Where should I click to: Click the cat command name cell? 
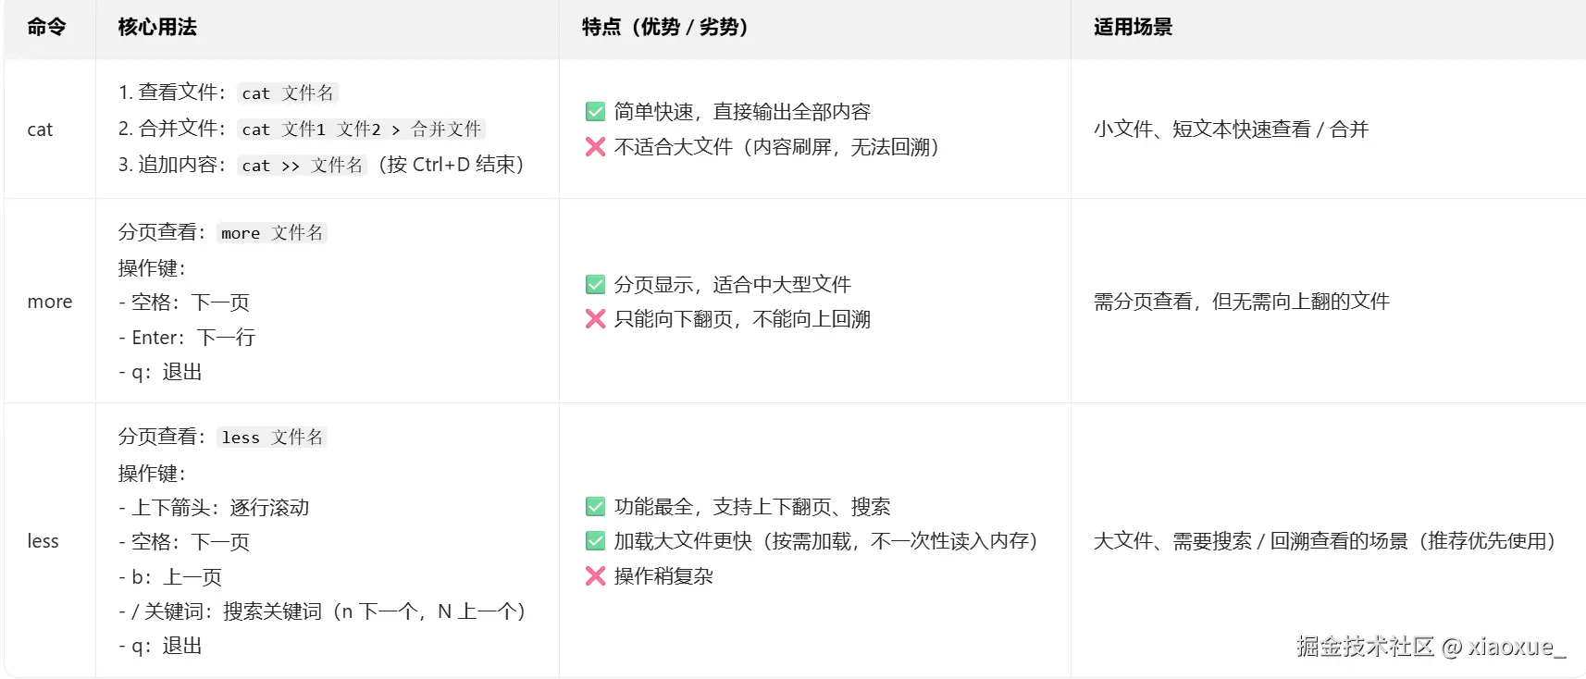pyautogui.click(x=40, y=130)
